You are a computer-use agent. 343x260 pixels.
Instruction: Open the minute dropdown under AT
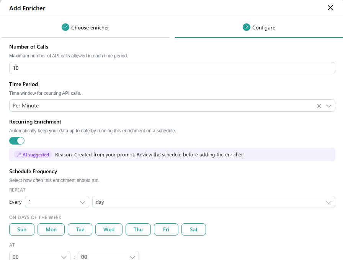(108, 256)
